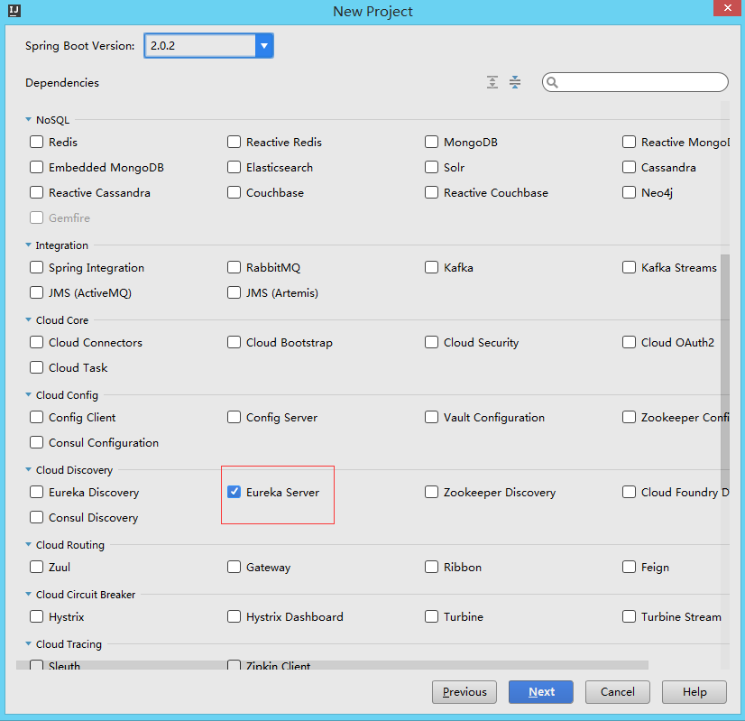The width and height of the screenshot is (745, 721).
Task: Uncheck the Eureka Server checkbox
Action: [234, 492]
